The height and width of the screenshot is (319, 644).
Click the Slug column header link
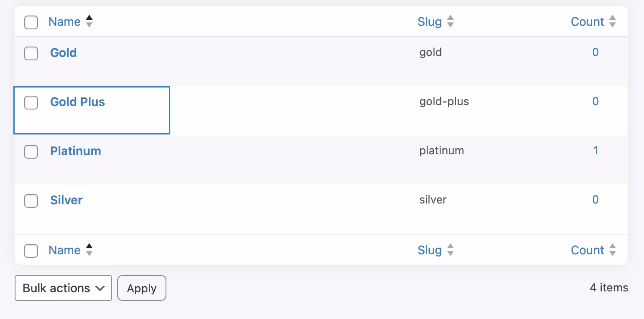tap(429, 22)
